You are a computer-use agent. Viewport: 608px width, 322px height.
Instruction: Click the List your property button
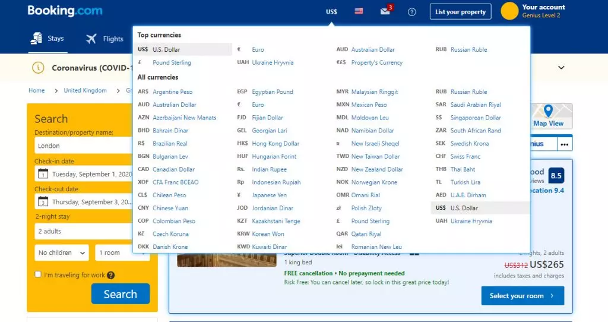click(460, 12)
